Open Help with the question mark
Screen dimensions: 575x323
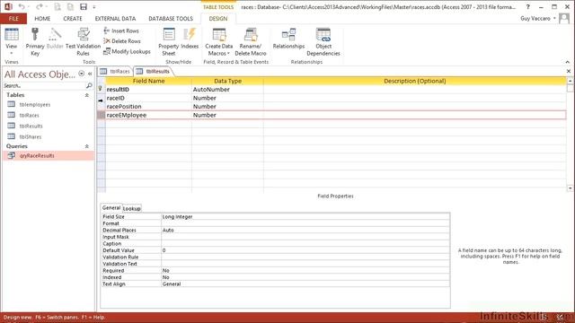tap(527, 6)
